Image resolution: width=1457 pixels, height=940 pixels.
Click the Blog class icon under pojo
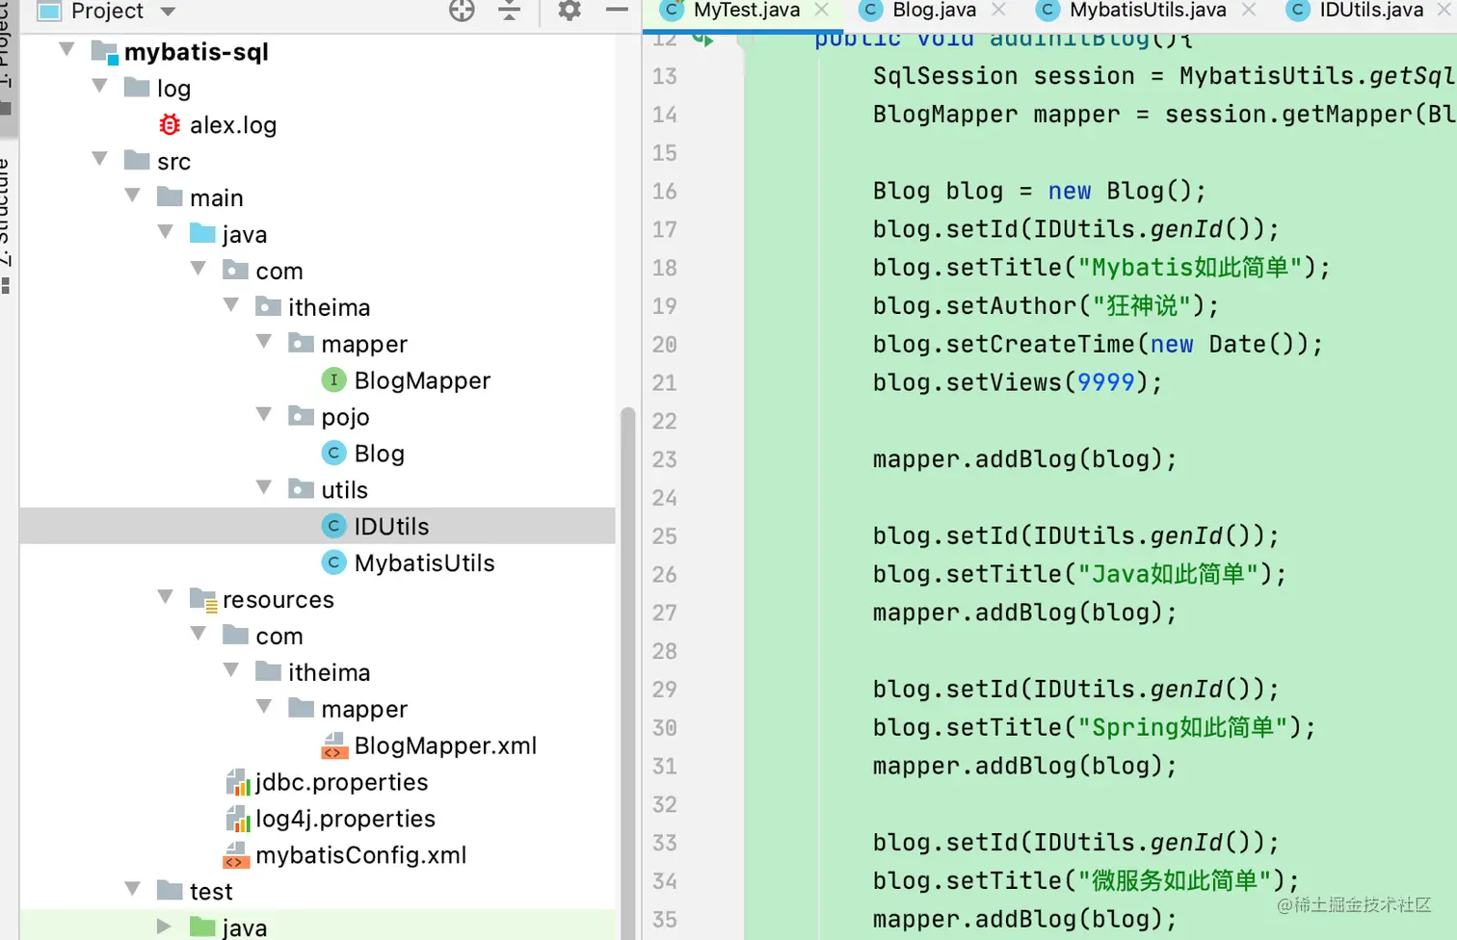tap(333, 454)
